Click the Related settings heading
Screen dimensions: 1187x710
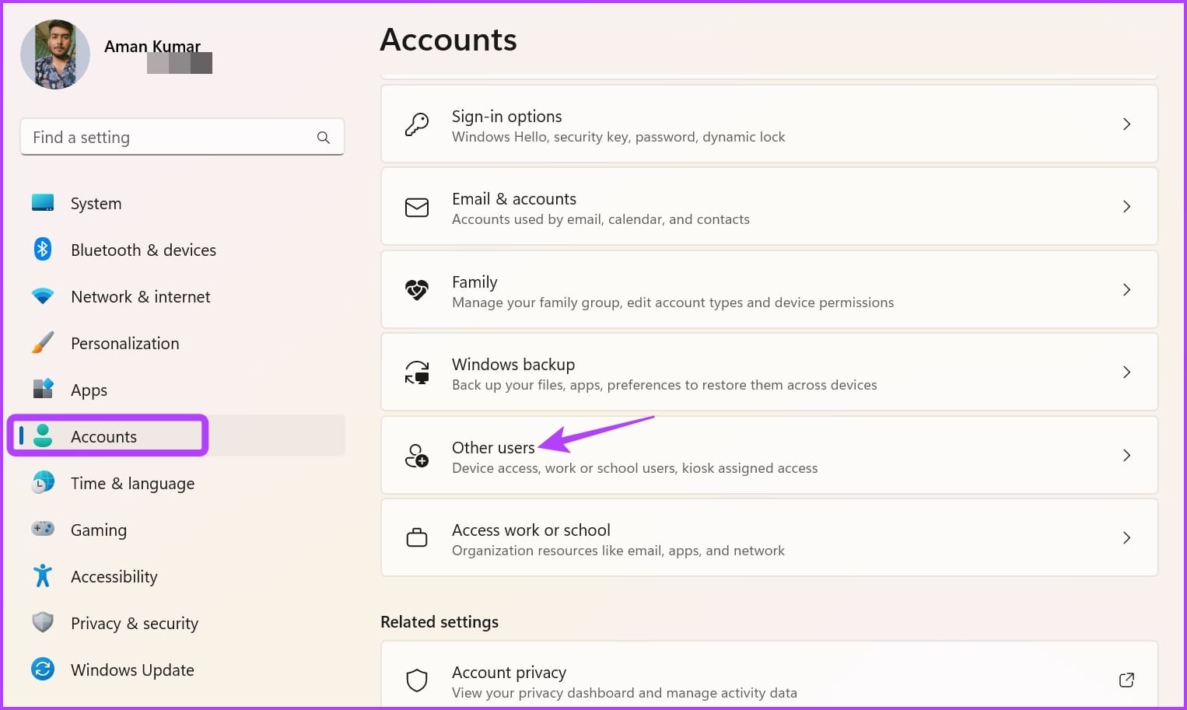pos(439,622)
